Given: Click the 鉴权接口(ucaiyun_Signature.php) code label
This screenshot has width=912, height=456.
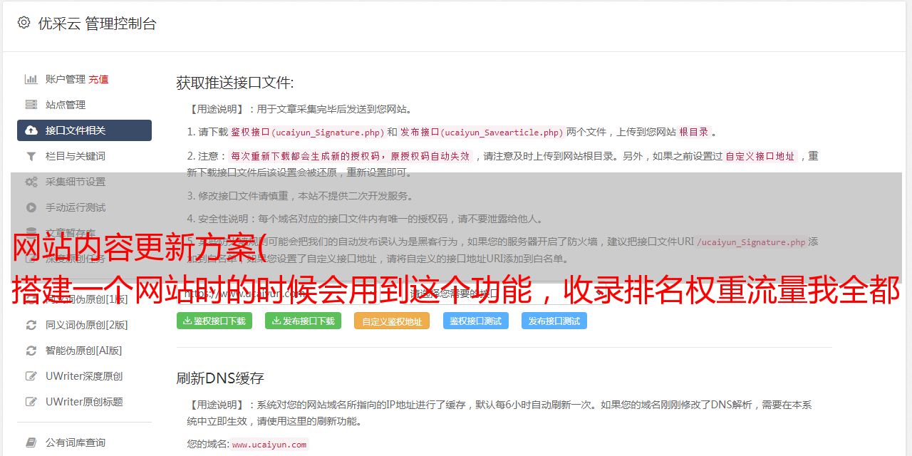Looking at the screenshot, I should tap(308, 132).
